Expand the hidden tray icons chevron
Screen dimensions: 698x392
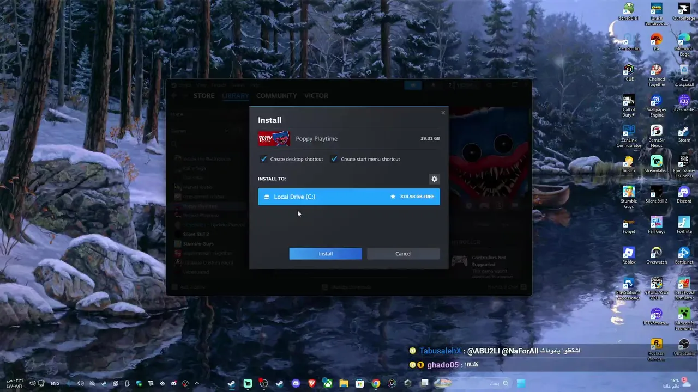pos(197,383)
